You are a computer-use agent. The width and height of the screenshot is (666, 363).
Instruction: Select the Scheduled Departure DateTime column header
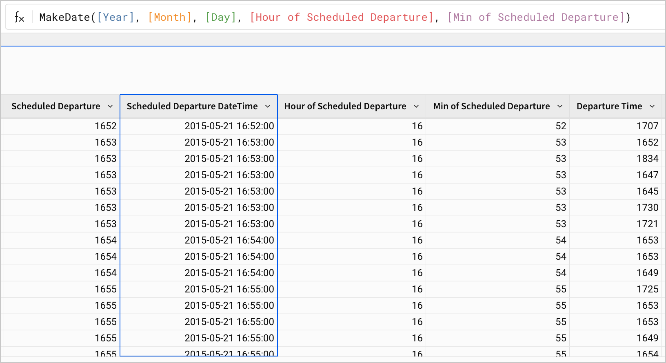click(x=192, y=106)
